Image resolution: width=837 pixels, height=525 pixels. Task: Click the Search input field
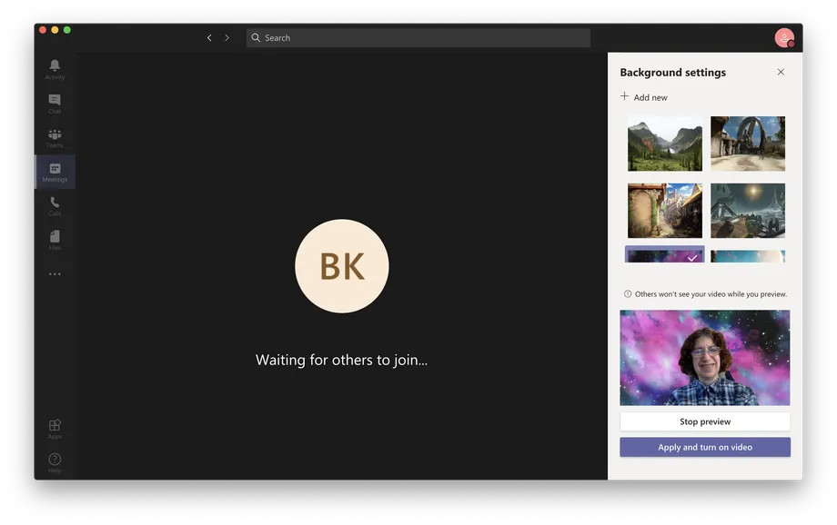click(x=418, y=38)
